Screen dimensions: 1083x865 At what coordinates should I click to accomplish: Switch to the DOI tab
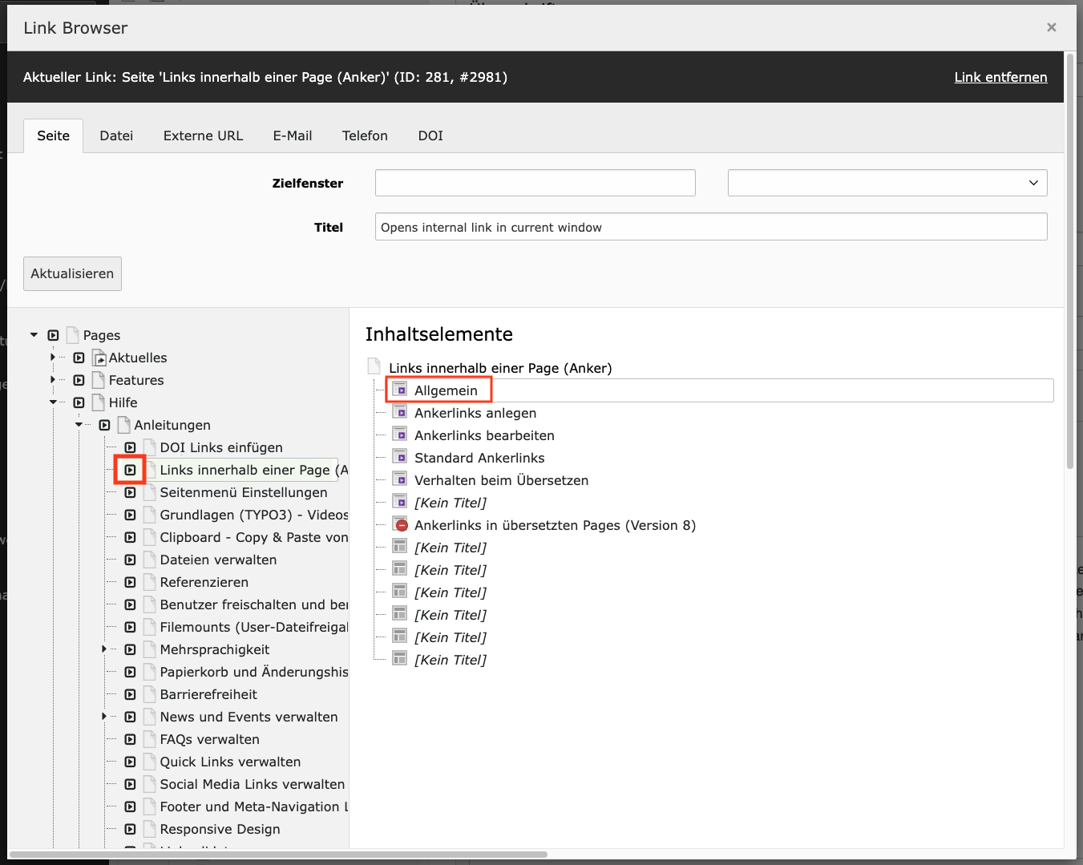(x=430, y=135)
